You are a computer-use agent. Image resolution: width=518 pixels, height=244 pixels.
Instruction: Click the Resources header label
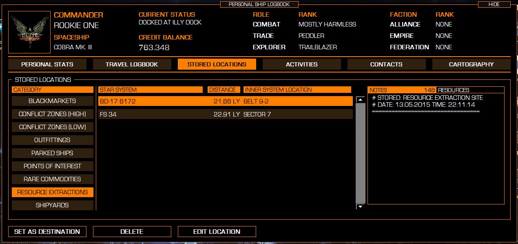(454, 90)
